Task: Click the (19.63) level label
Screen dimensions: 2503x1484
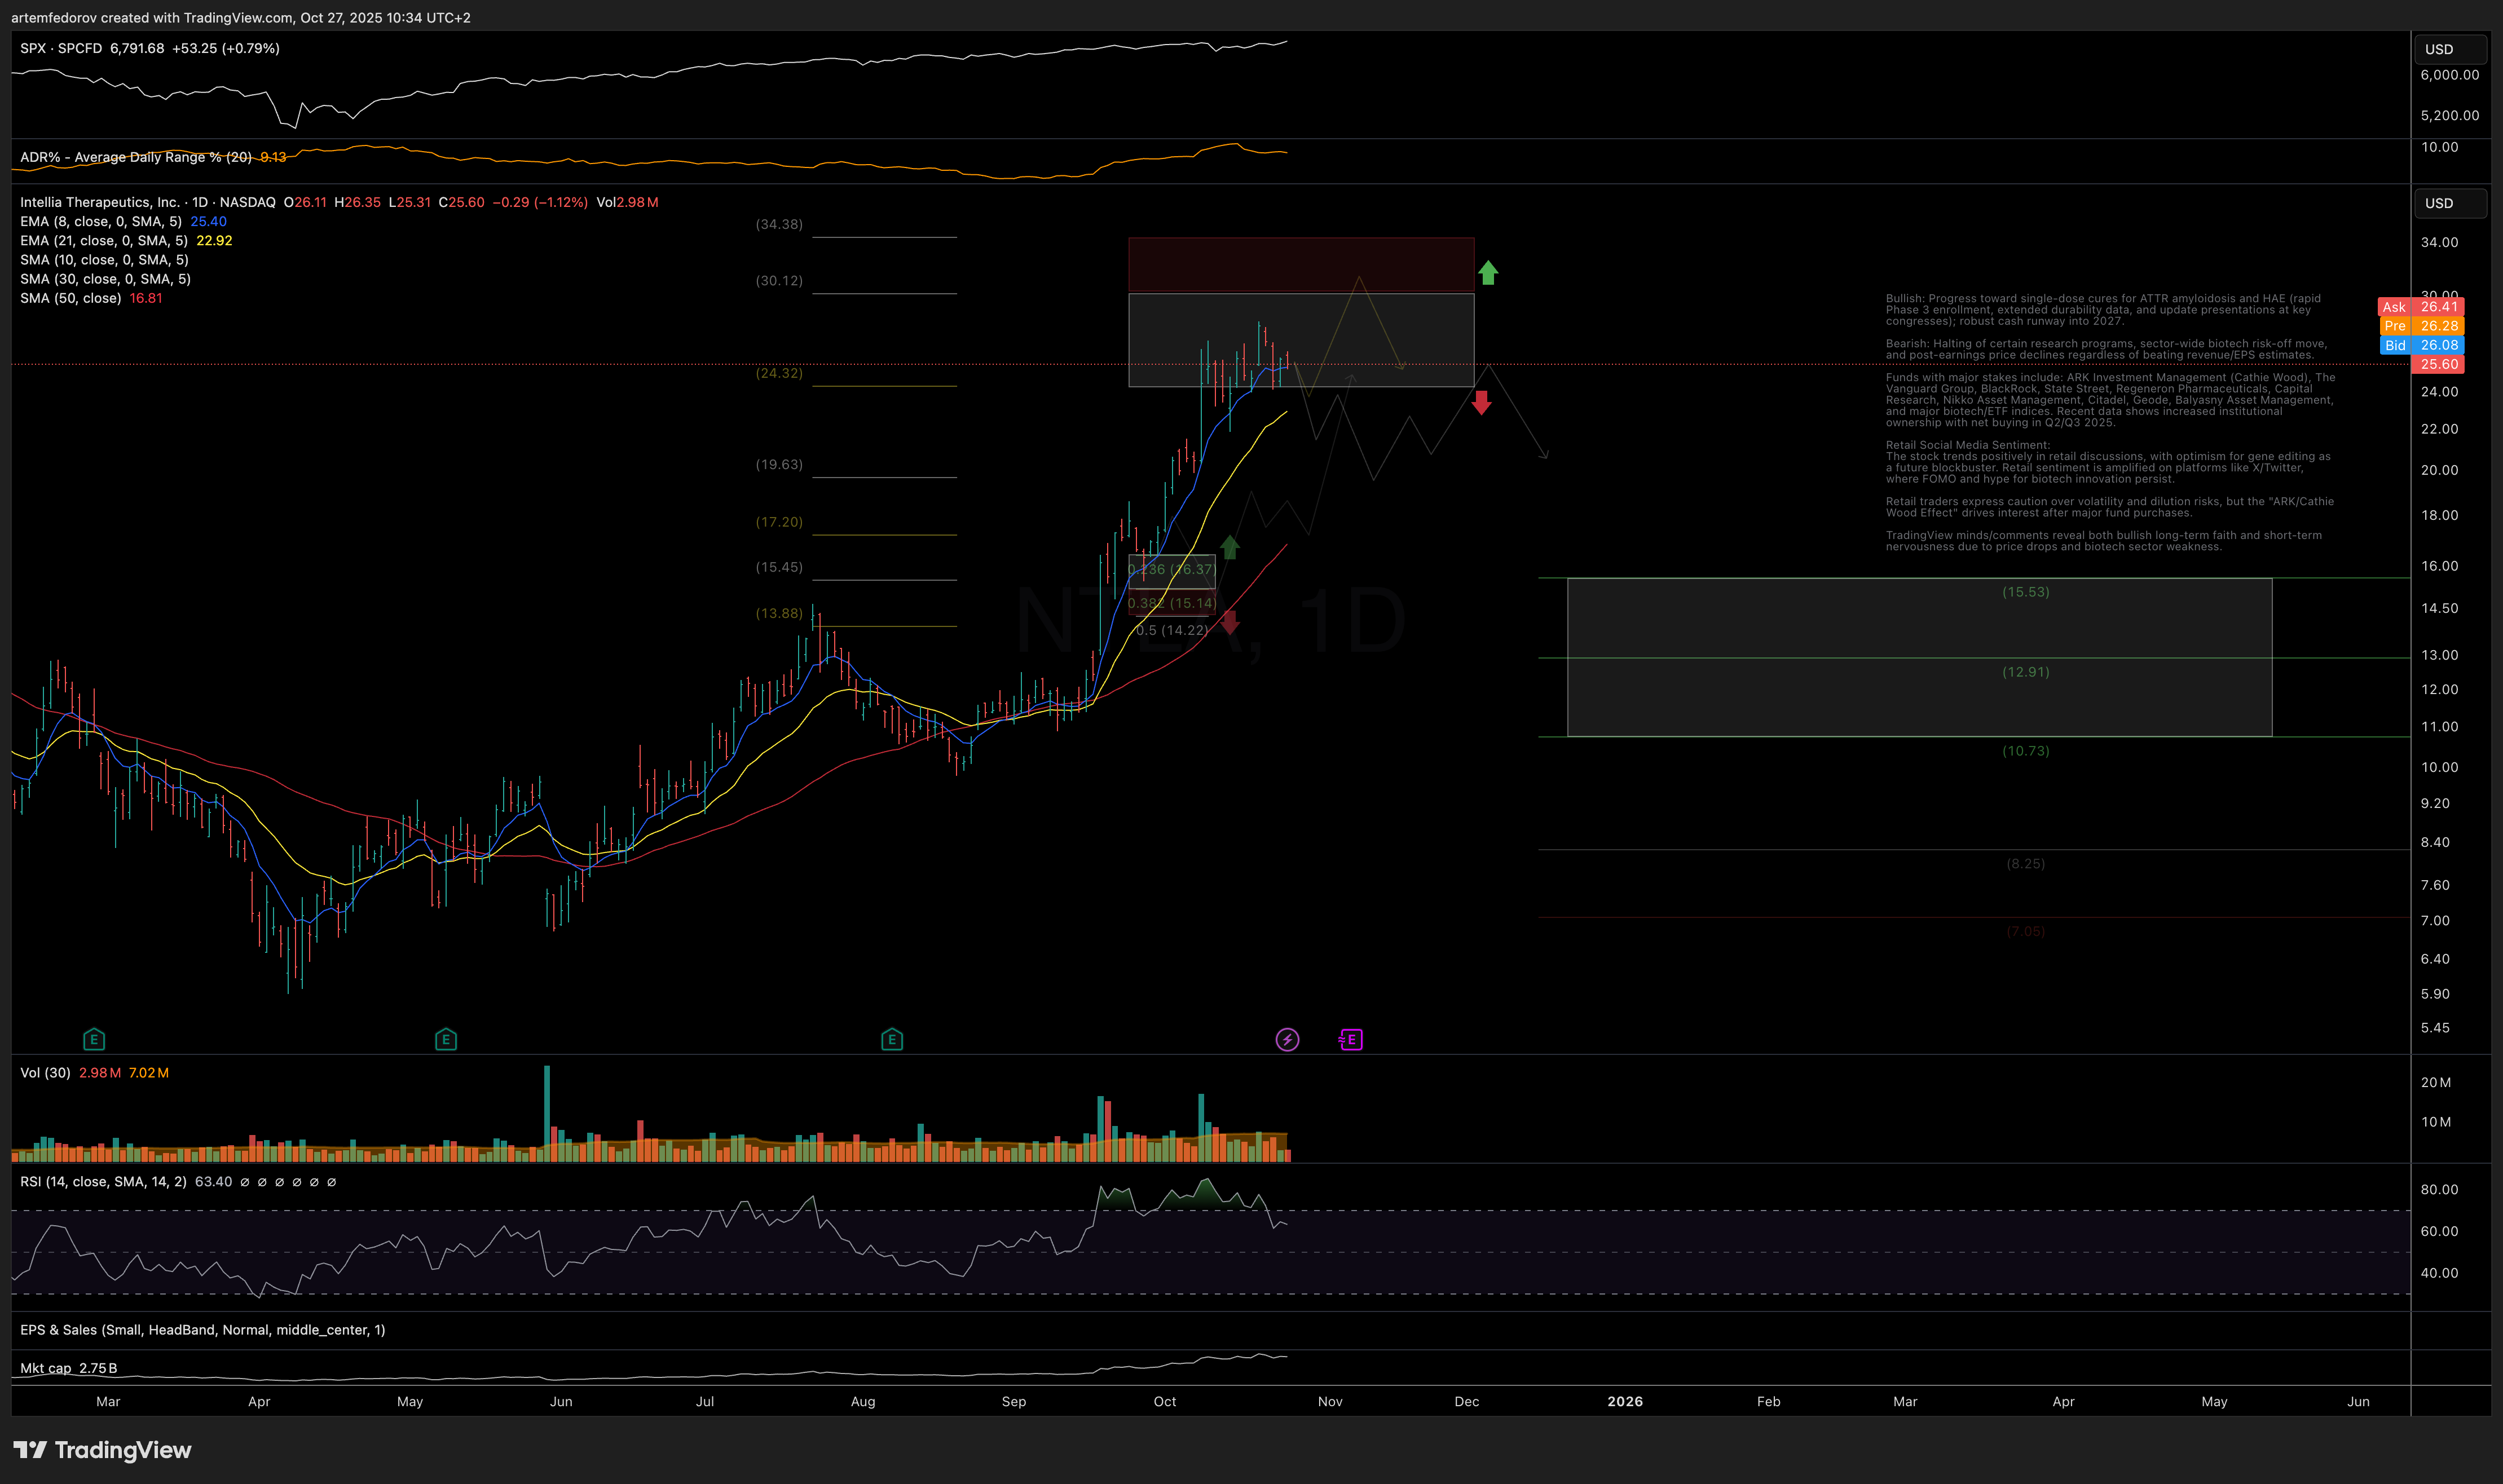Action: (x=779, y=464)
